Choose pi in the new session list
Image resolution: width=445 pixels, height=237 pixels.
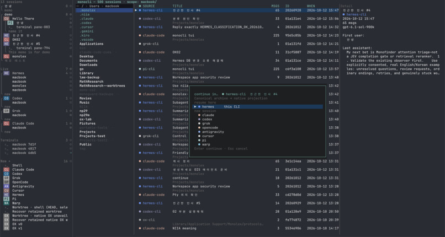[204, 140]
